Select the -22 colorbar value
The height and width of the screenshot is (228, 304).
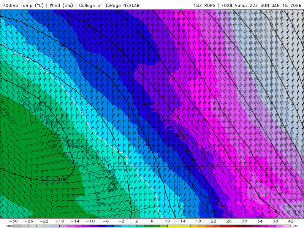[x=44, y=221]
